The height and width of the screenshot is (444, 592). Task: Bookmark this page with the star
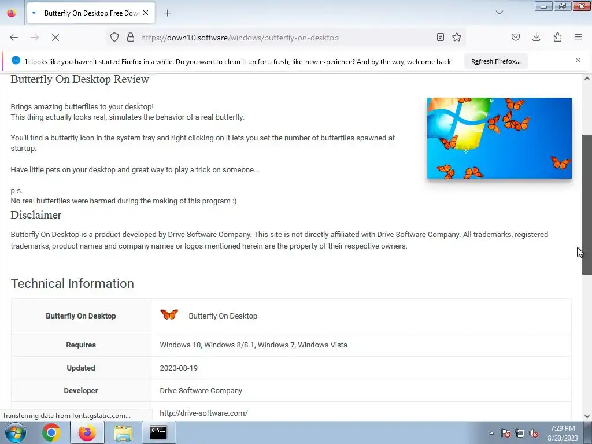pos(457,37)
